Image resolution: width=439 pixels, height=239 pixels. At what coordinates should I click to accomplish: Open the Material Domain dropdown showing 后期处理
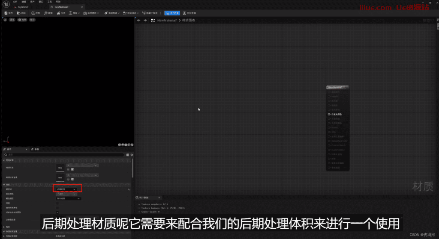(x=66, y=189)
